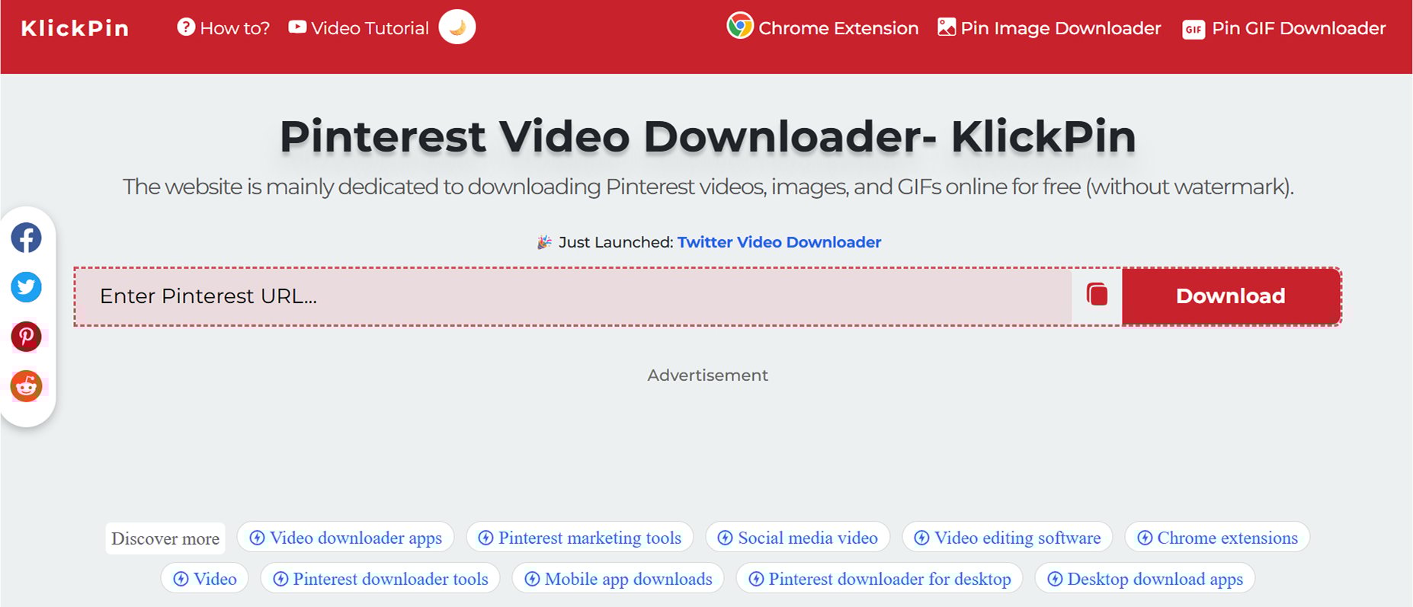Focus the Enter Pinterest URL field
The width and height of the screenshot is (1413, 607).
point(572,296)
